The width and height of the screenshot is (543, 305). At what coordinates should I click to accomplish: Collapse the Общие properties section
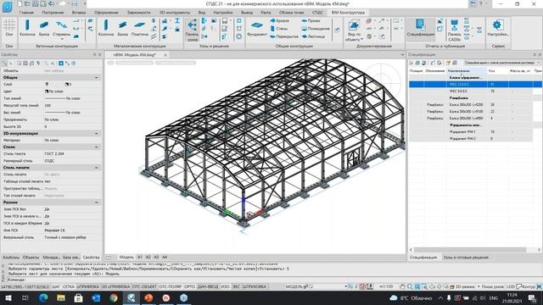[96, 77]
